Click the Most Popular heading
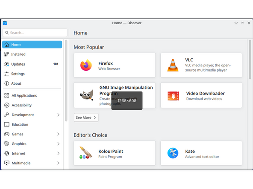Image resolution: width=253 pixels, height=189 pixels. 89,47
